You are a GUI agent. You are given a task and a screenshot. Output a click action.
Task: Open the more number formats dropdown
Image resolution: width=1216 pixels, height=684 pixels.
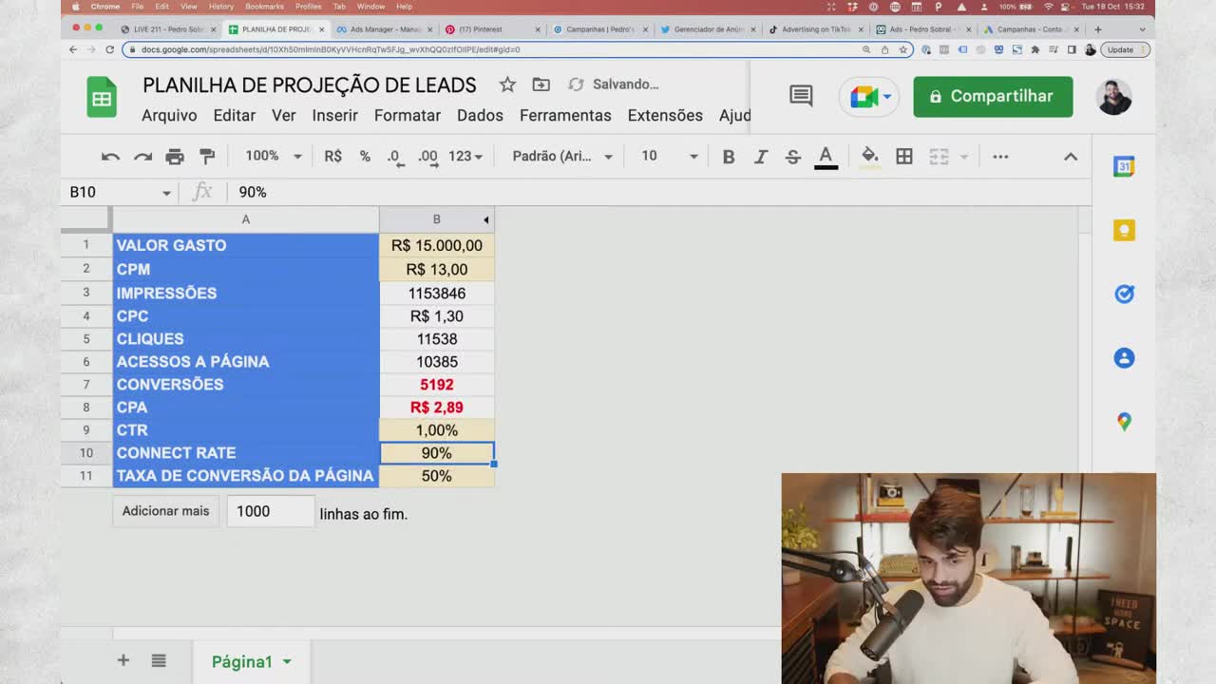465,157
